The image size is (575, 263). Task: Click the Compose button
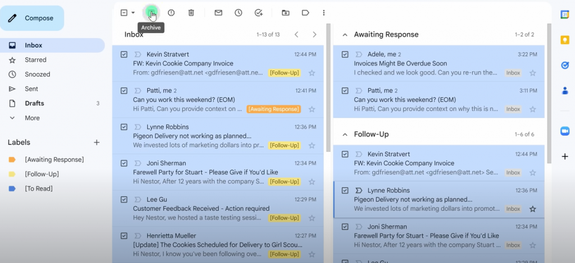pos(32,18)
